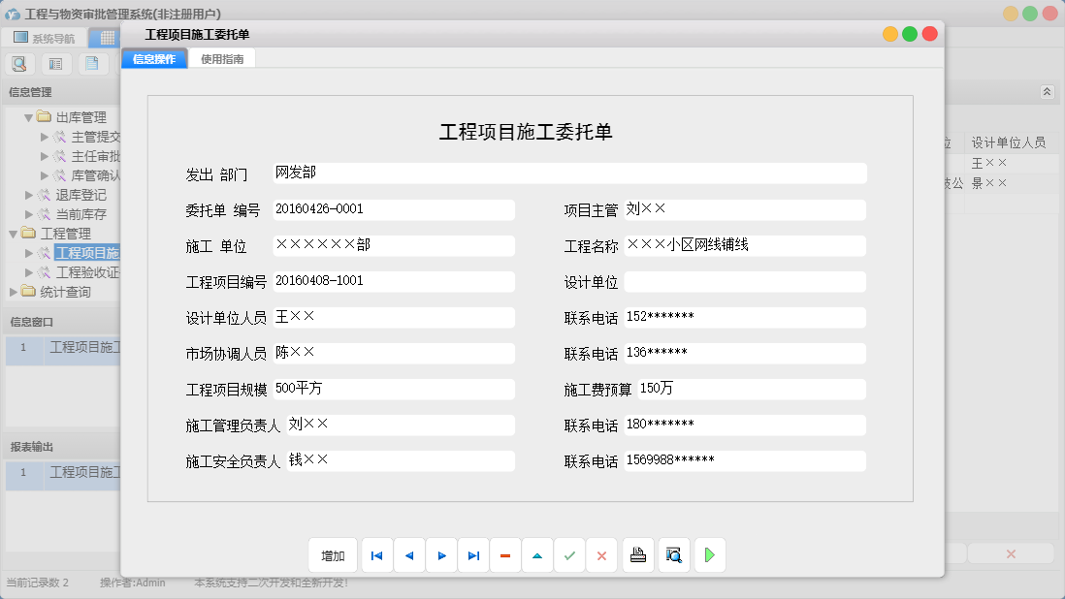
Task: Confirm changes with the green checkmark icon
Action: point(569,554)
